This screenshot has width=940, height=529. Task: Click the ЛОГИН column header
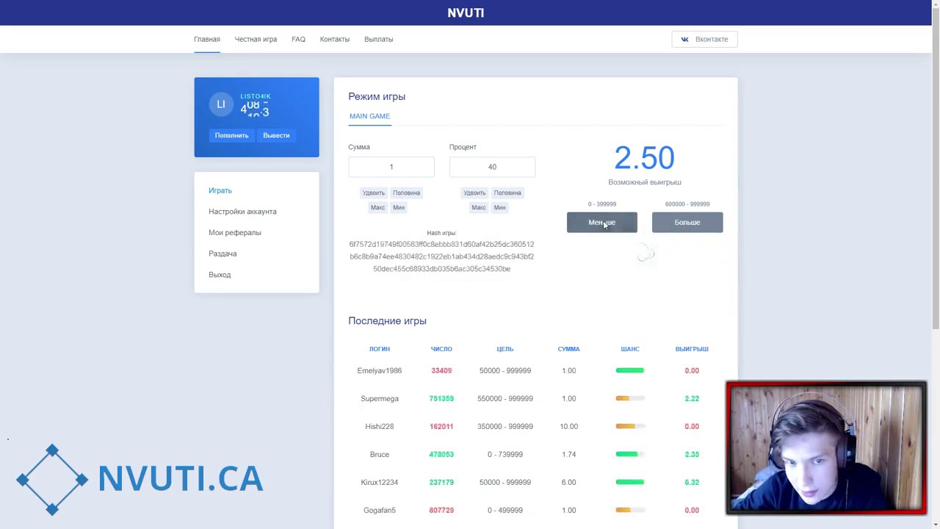pos(380,349)
